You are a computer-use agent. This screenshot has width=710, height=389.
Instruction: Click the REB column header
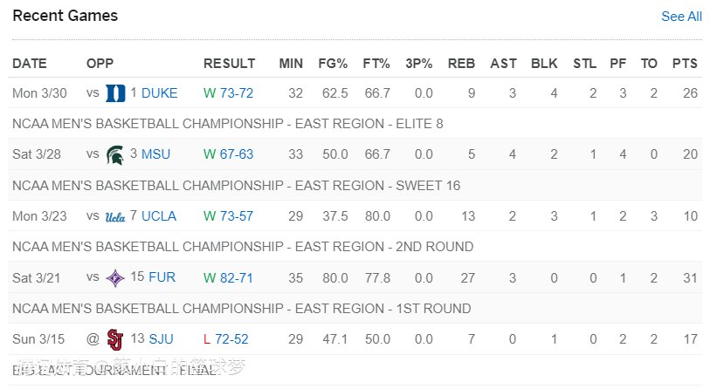pyautogui.click(x=461, y=64)
